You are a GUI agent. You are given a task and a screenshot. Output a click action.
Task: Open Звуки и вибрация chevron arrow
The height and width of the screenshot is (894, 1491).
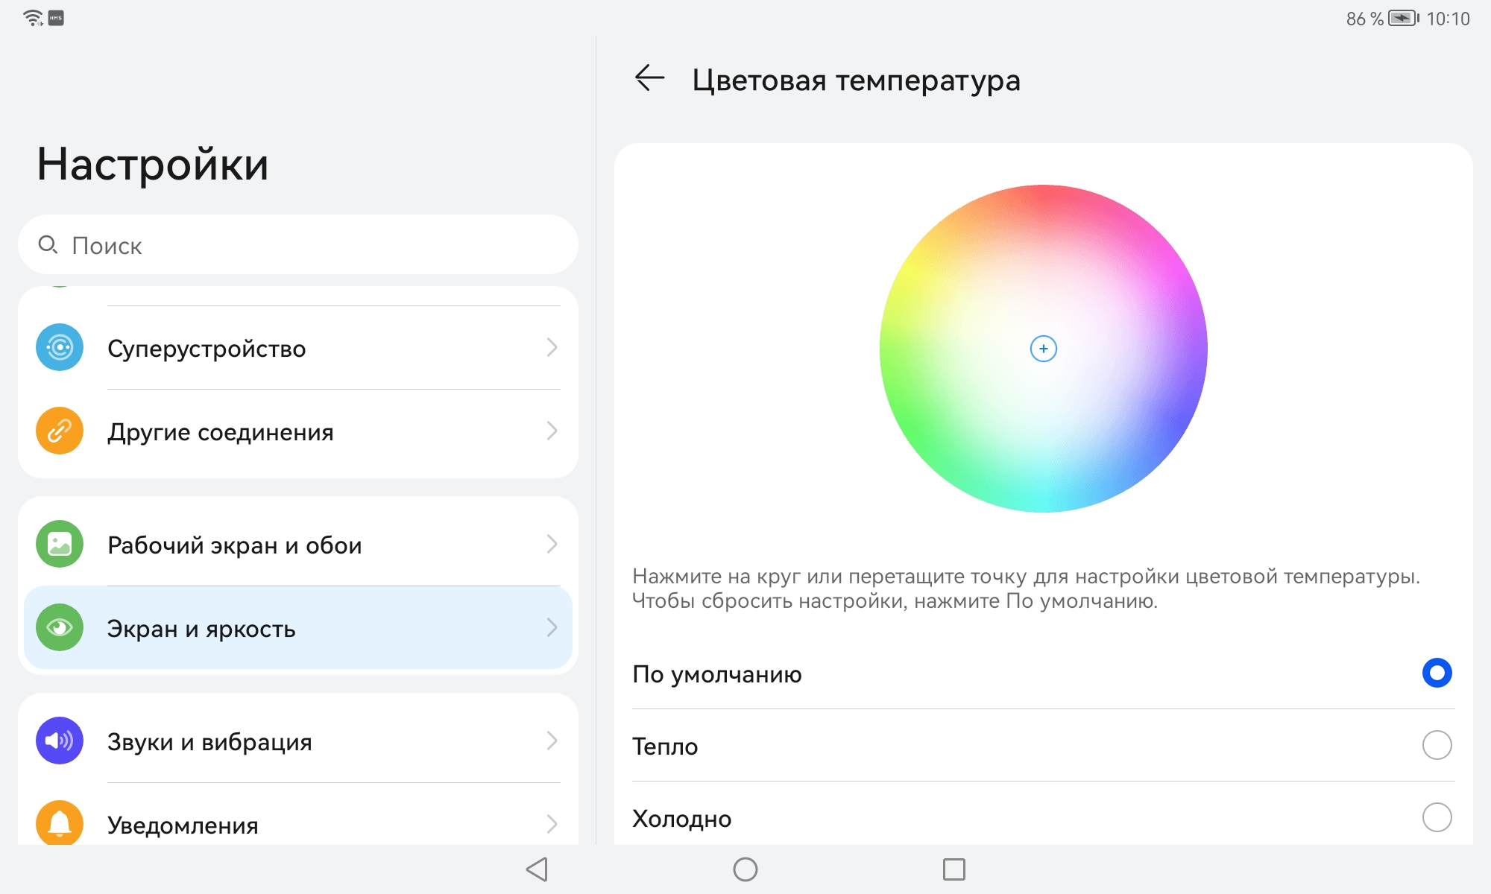[552, 741]
